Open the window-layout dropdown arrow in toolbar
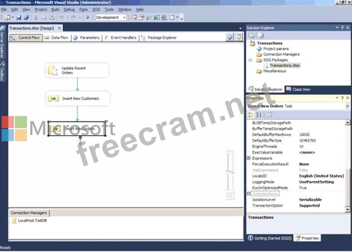 point(177,17)
